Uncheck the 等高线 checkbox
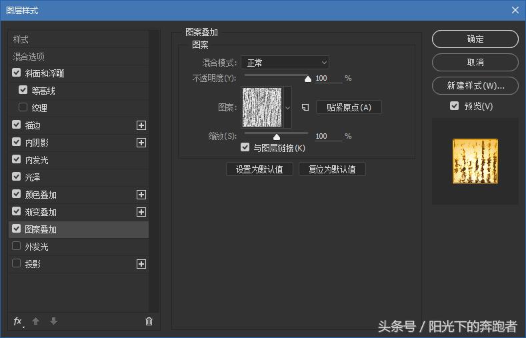This screenshot has width=526, height=338. point(23,90)
